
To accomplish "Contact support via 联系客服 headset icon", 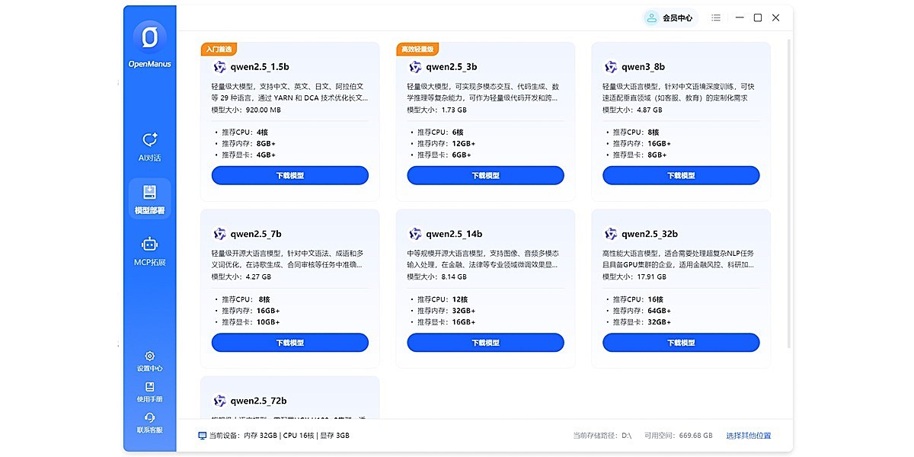I will click(x=149, y=417).
